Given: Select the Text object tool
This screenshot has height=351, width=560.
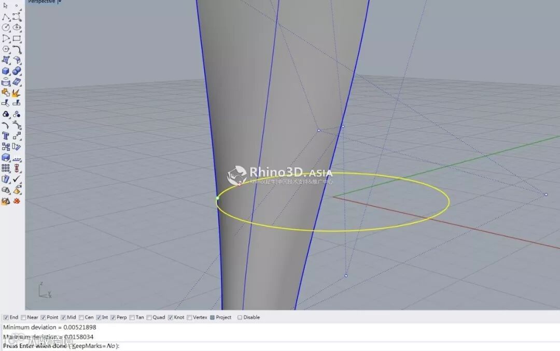Looking at the screenshot, I should [6, 136].
